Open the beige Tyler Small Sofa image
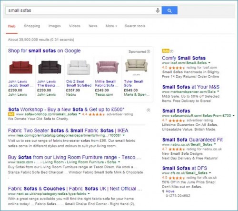 [136, 65]
